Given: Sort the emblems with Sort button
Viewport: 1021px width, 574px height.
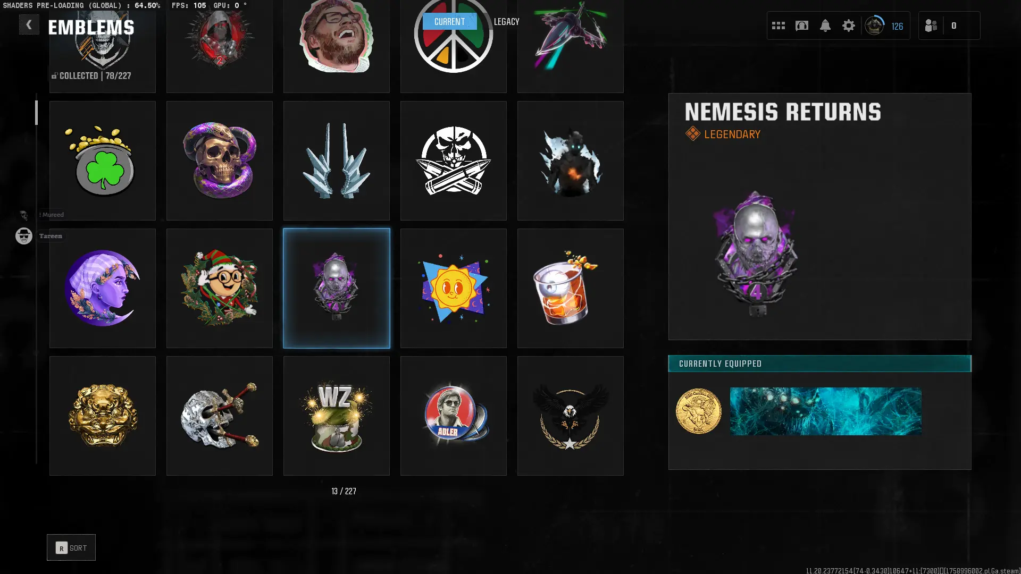Looking at the screenshot, I should (71, 547).
